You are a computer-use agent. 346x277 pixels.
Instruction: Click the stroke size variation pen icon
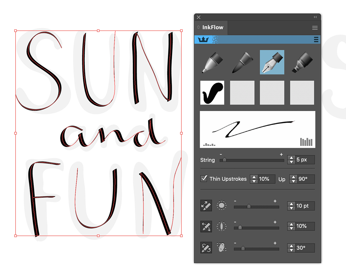point(206,205)
